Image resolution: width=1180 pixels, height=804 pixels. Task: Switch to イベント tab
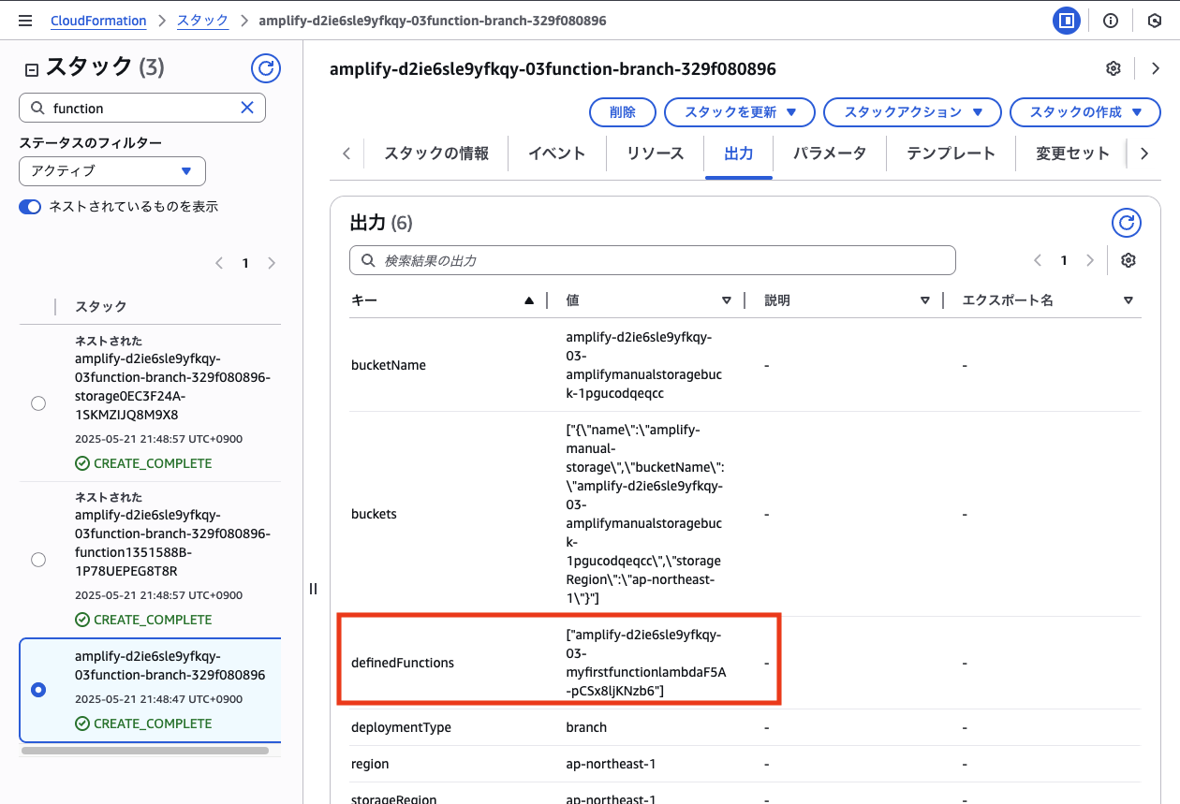(x=557, y=153)
